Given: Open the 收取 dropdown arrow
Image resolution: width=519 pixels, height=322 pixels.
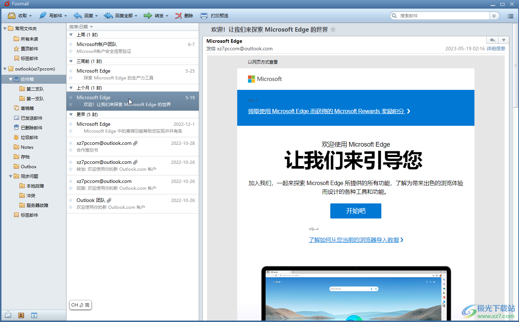Looking at the screenshot, I should pos(31,16).
